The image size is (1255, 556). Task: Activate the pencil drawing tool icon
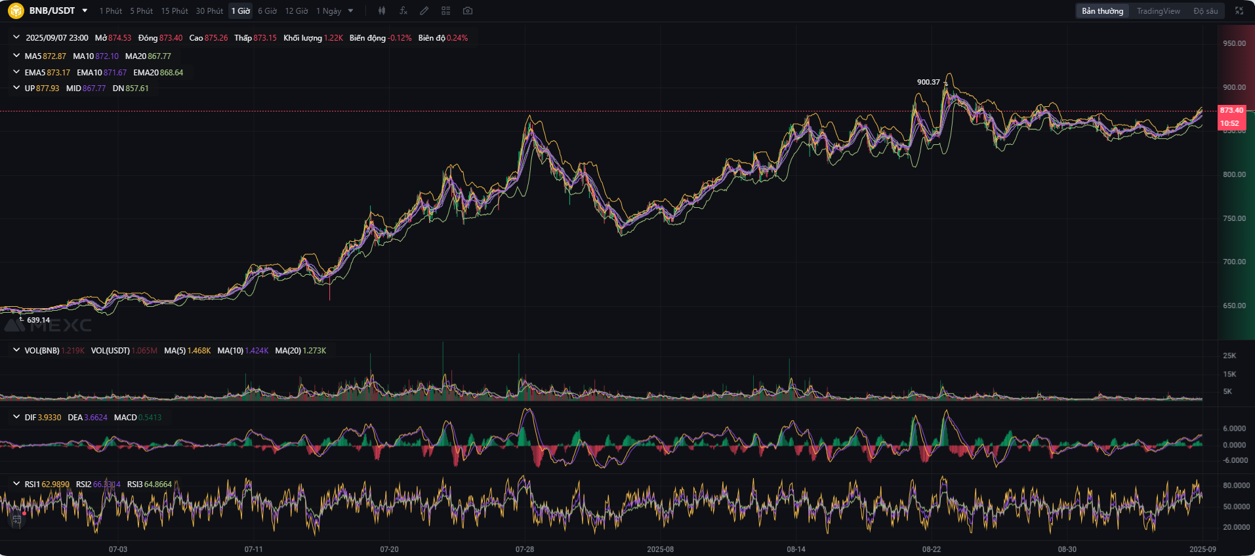(x=424, y=10)
